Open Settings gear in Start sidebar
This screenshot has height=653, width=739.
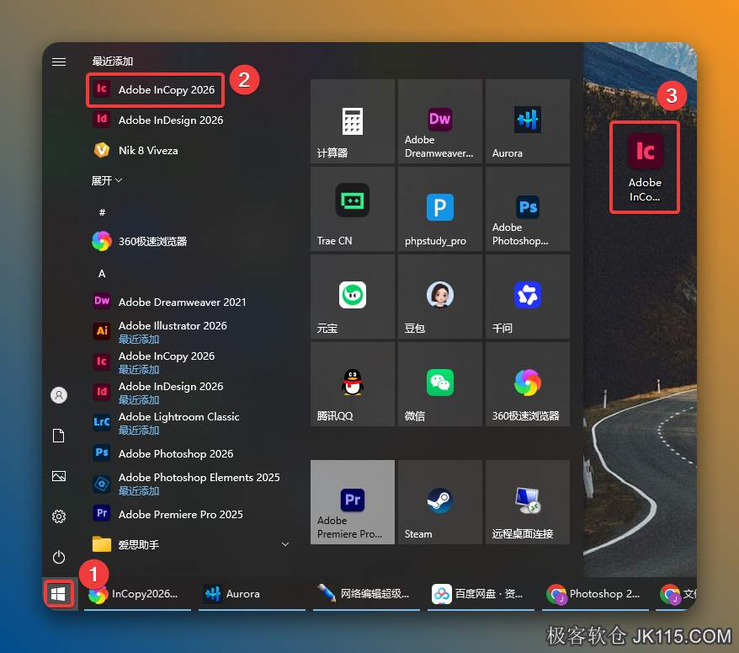59,517
